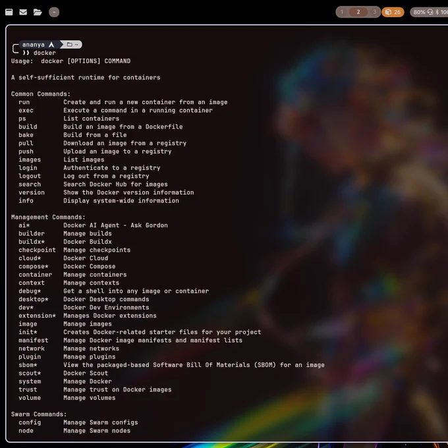
Task: Click the 'builder' Manage builds row
Action: tap(65, 234)
